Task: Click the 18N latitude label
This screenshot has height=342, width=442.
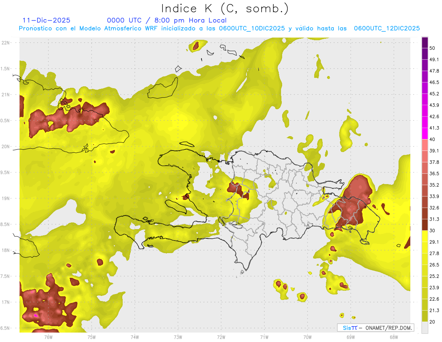Action: (6, 250)
